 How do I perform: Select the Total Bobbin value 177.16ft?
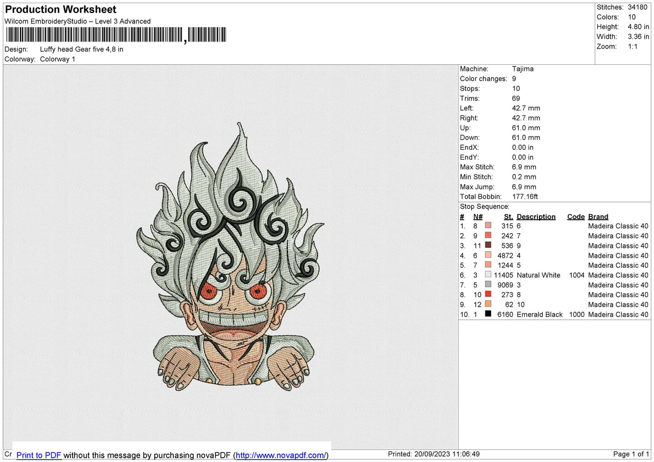point(525,196)
